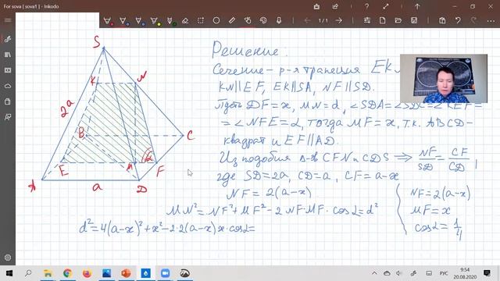Open a file via folder icon
Screen dimensions: 500x281
tap(398, 21)
